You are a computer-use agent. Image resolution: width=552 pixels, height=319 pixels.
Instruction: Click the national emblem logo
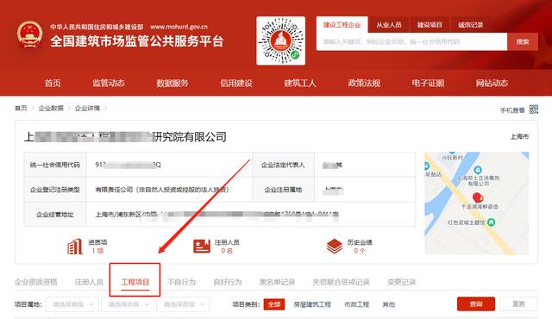click(x=30, y=34)
